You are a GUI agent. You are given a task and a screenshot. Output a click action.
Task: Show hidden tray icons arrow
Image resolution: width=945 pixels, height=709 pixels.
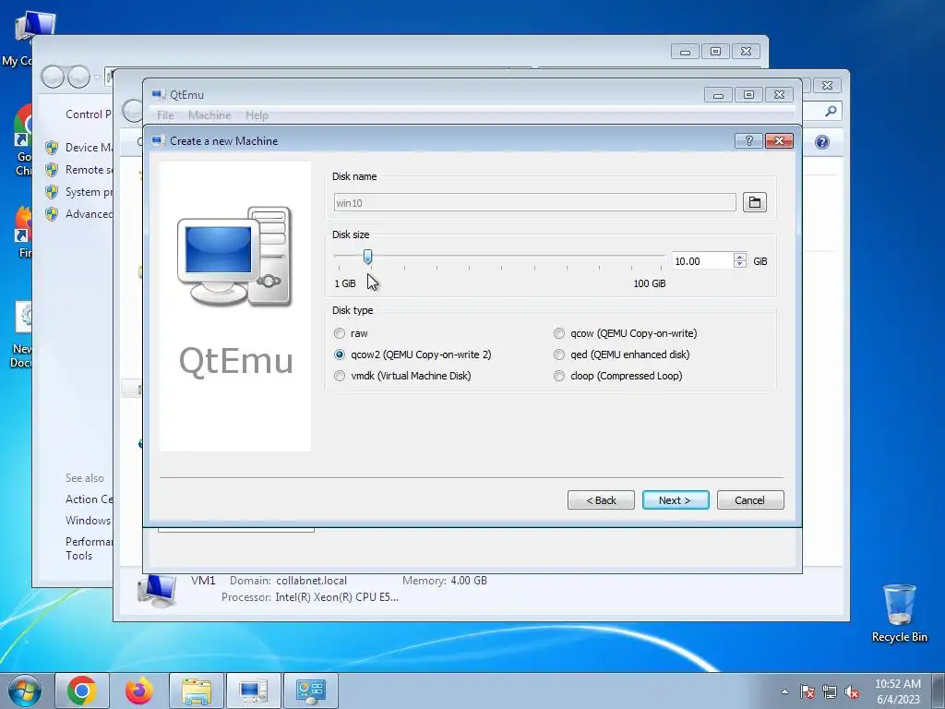click(x=784, y=691)
